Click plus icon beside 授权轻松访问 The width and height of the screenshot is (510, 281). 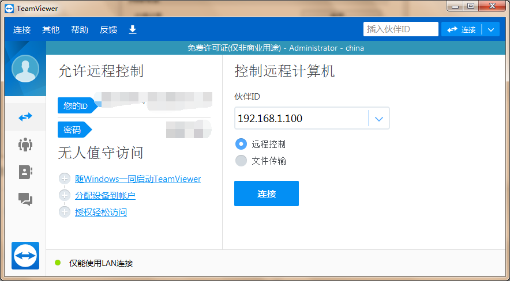point(65,212)
